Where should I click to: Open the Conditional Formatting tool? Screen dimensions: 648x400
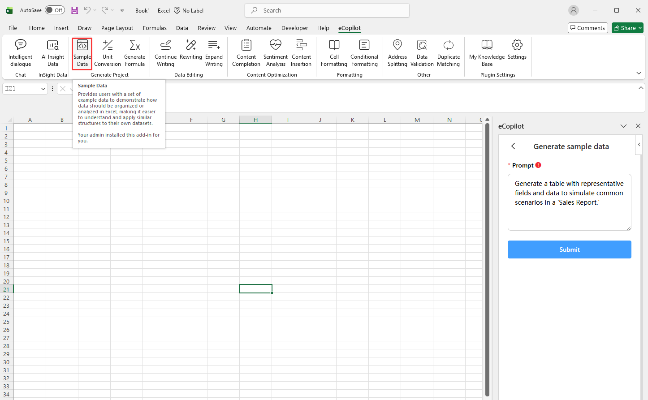(x=364, y=53)
